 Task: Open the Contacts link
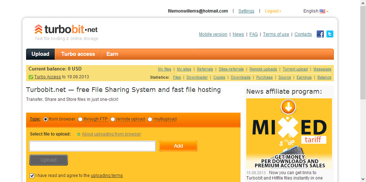click(x=303, y=34)
